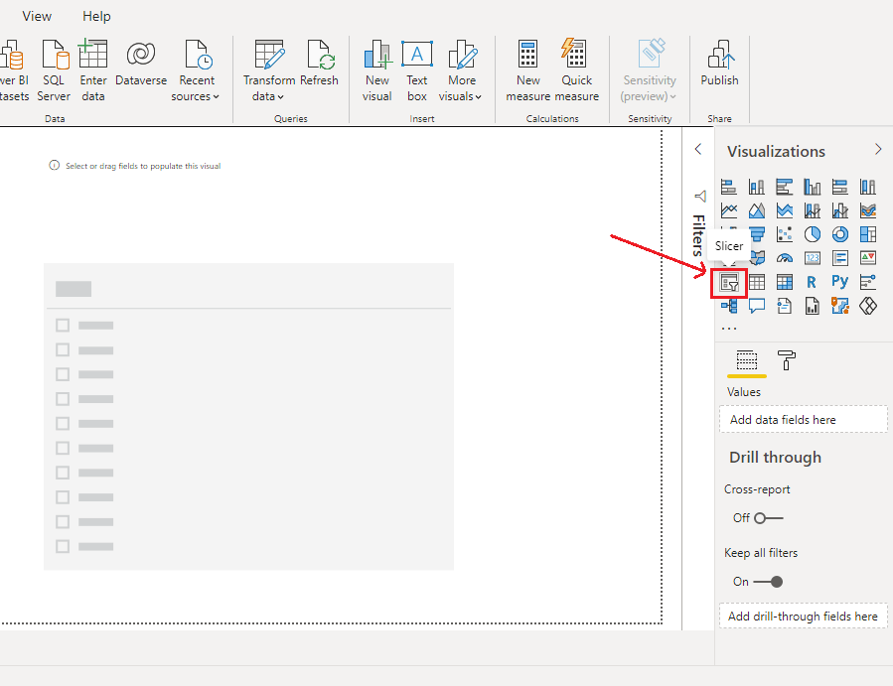Select the Treemap visualization
Image resolution: width=893 pixels, height=686 pixels.
tap(868, 234)
